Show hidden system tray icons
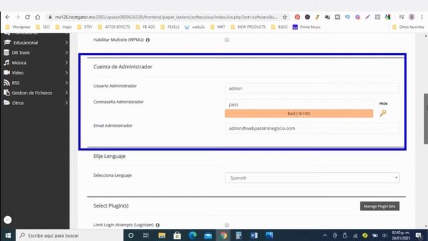Image resolution: width=428 pixels, height=241 pixels. click(x=324, y=235)
